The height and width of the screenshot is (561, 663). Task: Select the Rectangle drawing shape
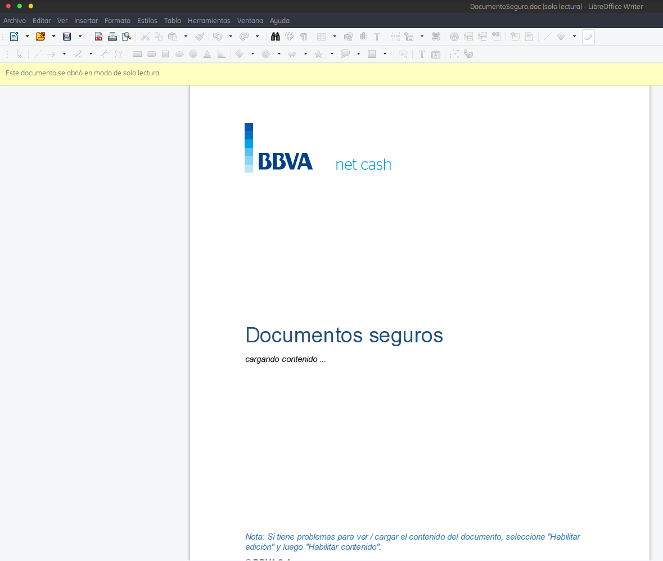[x=137, y=54]
